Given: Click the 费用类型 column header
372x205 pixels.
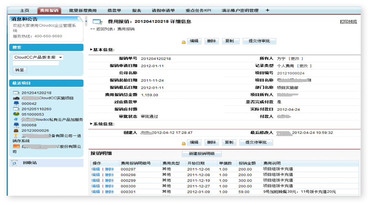Looking at the screenshot, I should tap(171, 163).
